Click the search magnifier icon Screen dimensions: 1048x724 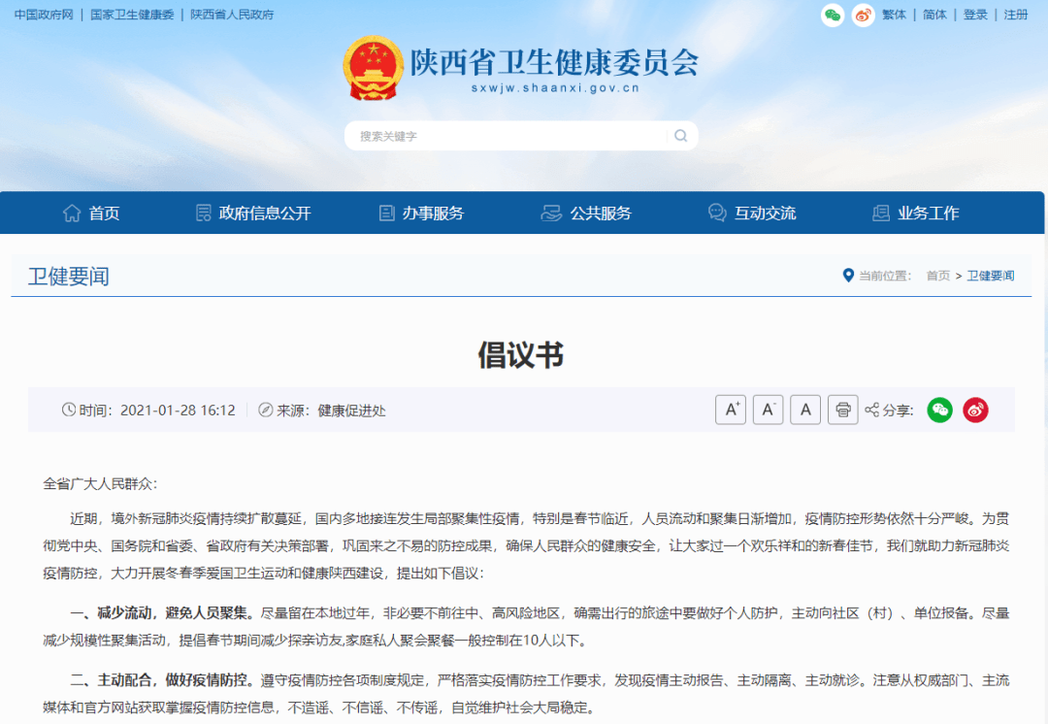[679, 136]
